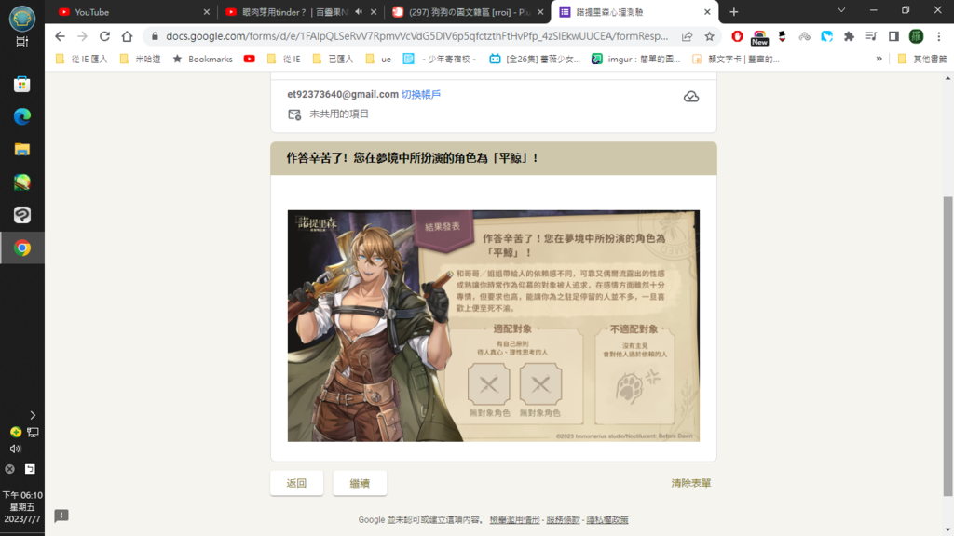Bookmark this page with the star icon

point(709,36)
